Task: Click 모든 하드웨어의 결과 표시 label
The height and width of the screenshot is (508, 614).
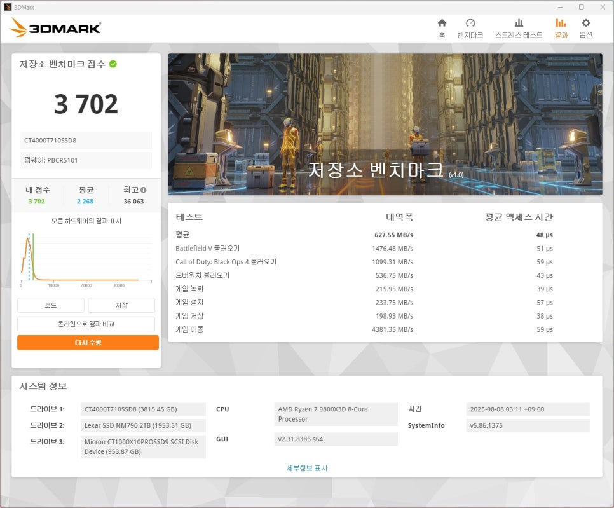Action: pos(86,221)
